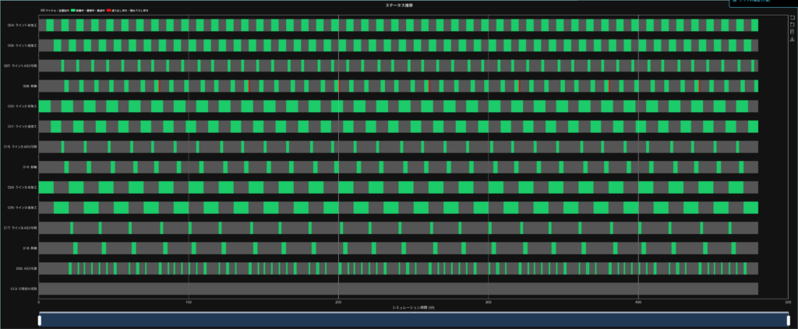Toggle the red waiting status legend entry
The height and width of the screenshot is (329, 798).
127,10
